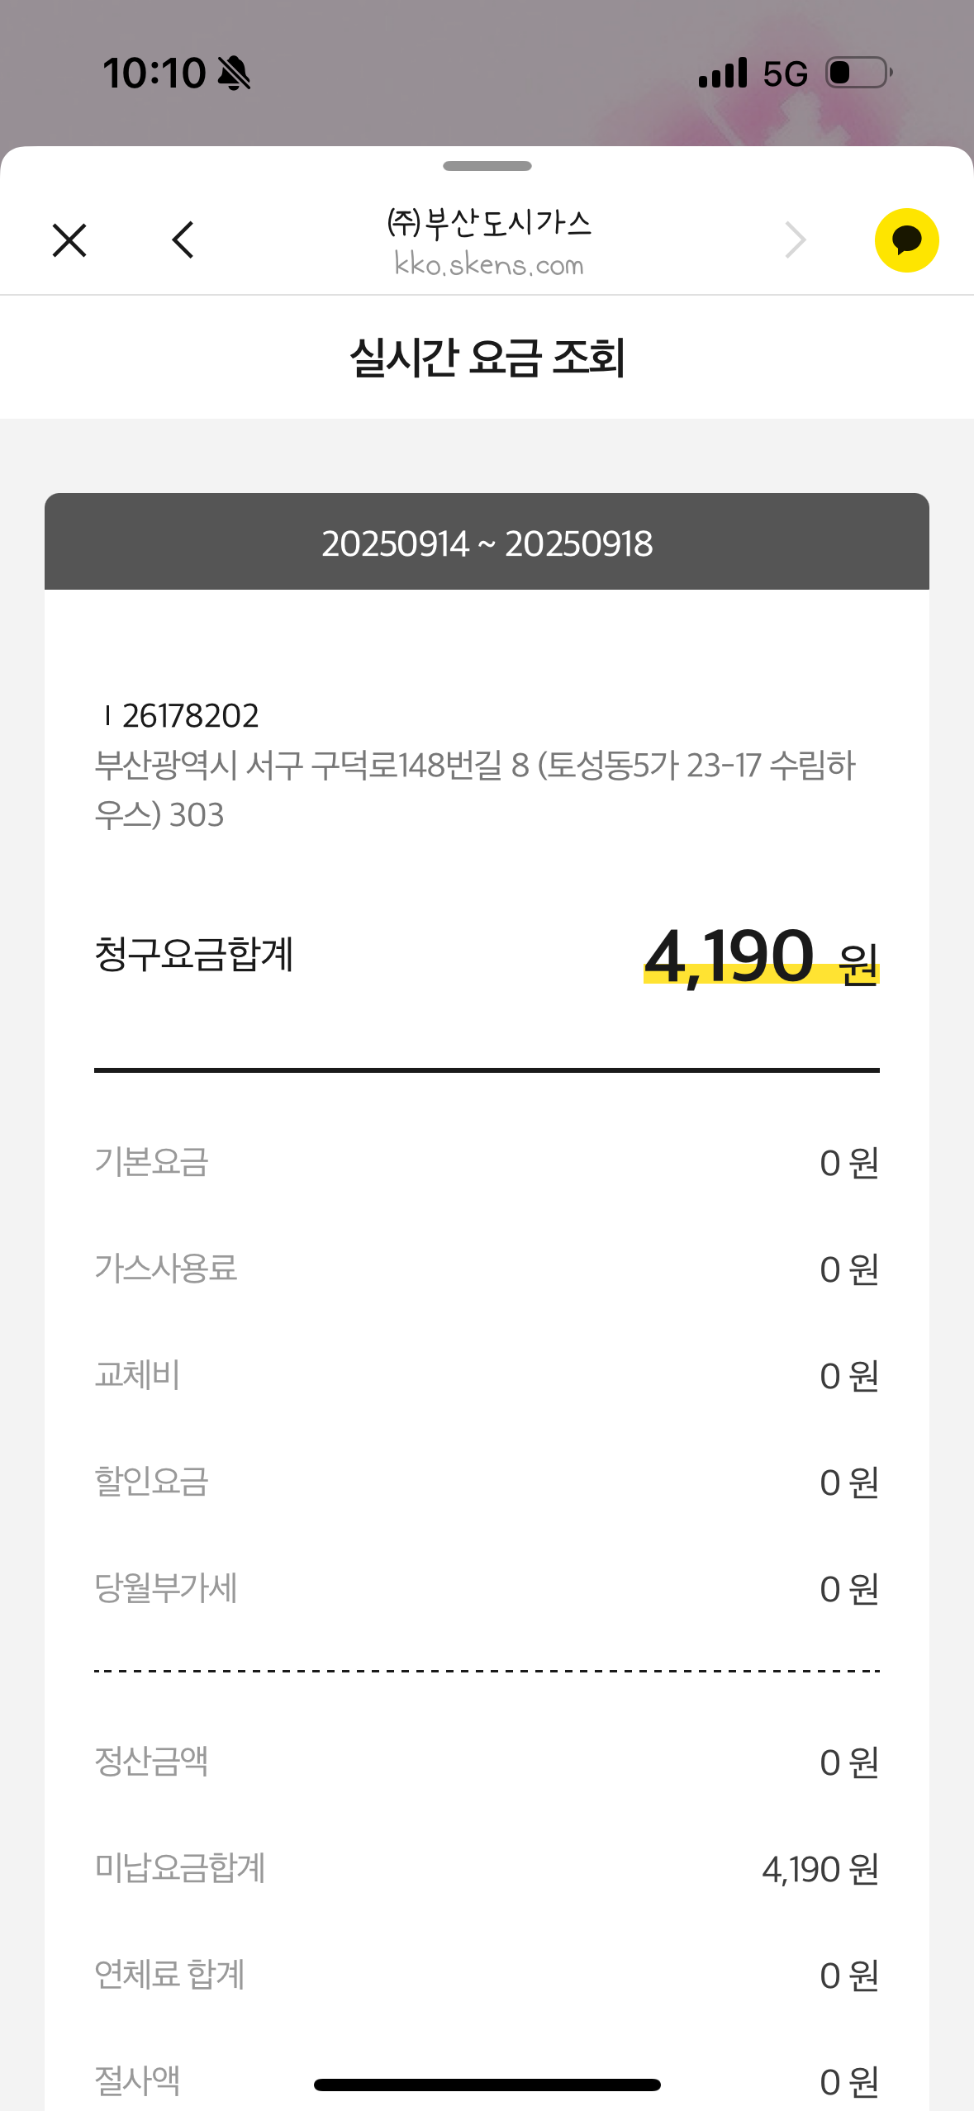Tap the (주)부산도시가스 page title
This screenshot has height=2111, width=974.
[x=488, y=223]
